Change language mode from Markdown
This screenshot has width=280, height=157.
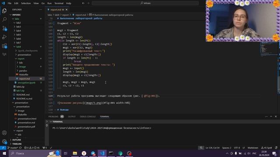point(253,148)
